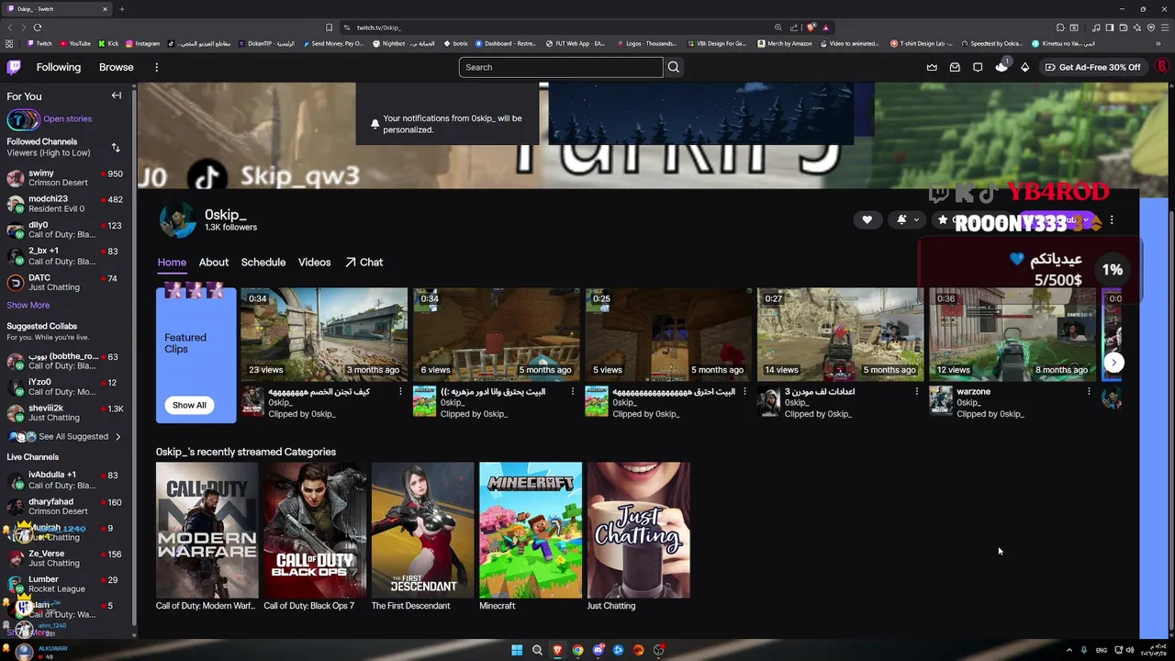Open The First Descendant category cover
This screenshot has height=661, width=1175.
coord(422,530)
